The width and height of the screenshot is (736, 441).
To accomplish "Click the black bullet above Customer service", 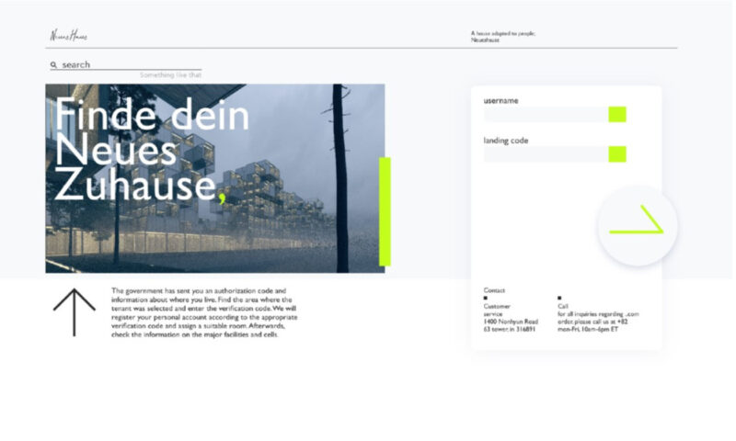I will pos(486,298).
